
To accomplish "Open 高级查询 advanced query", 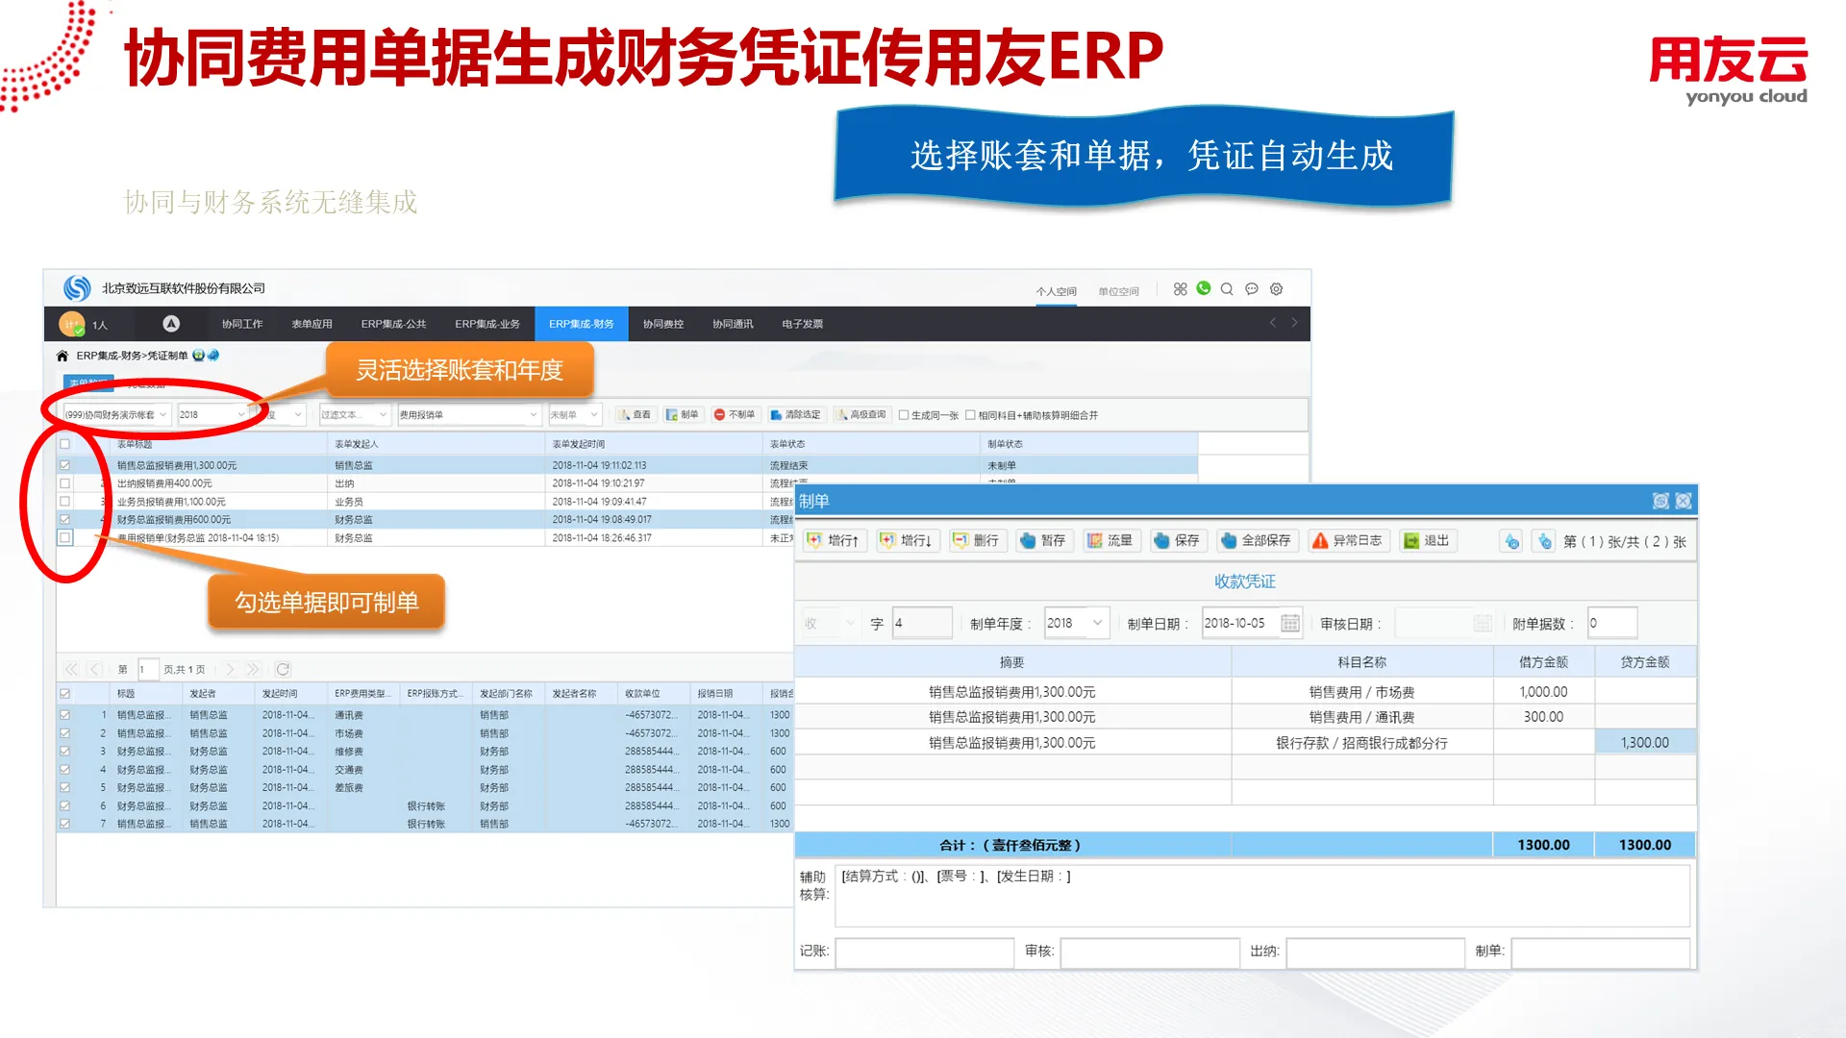I will [x=861, y=415].
